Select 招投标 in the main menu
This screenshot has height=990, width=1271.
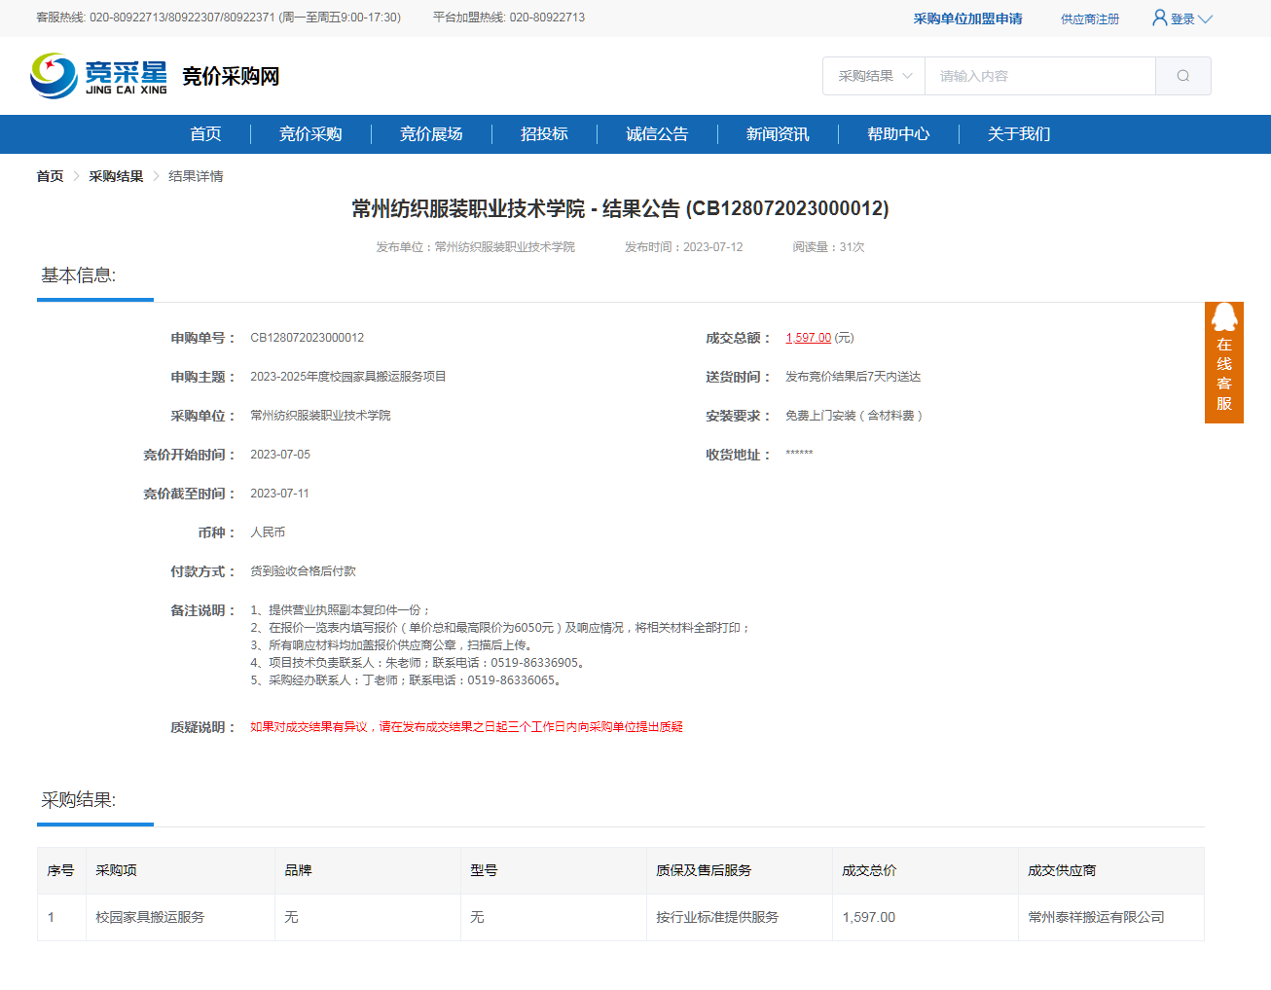tap(544, 134)
